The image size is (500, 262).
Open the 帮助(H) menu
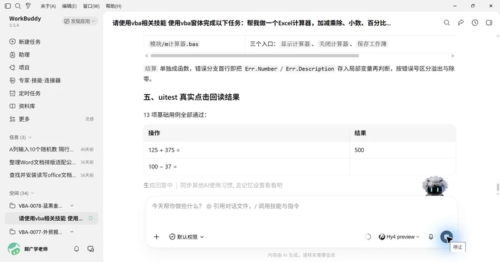pos(114,6)
